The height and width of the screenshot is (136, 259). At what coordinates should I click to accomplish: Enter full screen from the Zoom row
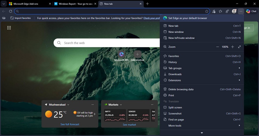239,47
